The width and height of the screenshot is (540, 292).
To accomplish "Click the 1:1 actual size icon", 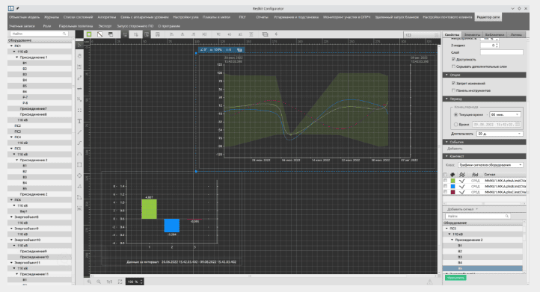I will coord(109,282).
